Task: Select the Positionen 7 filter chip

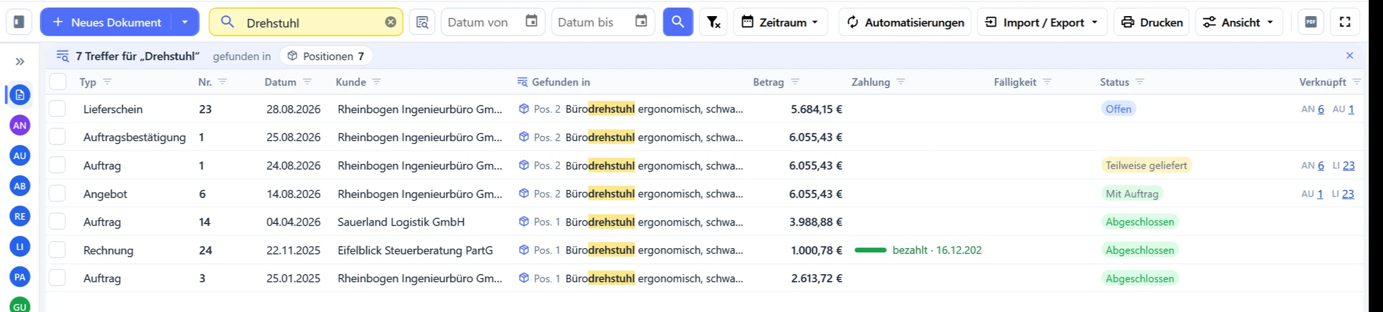Action: (x=326, y=56)
